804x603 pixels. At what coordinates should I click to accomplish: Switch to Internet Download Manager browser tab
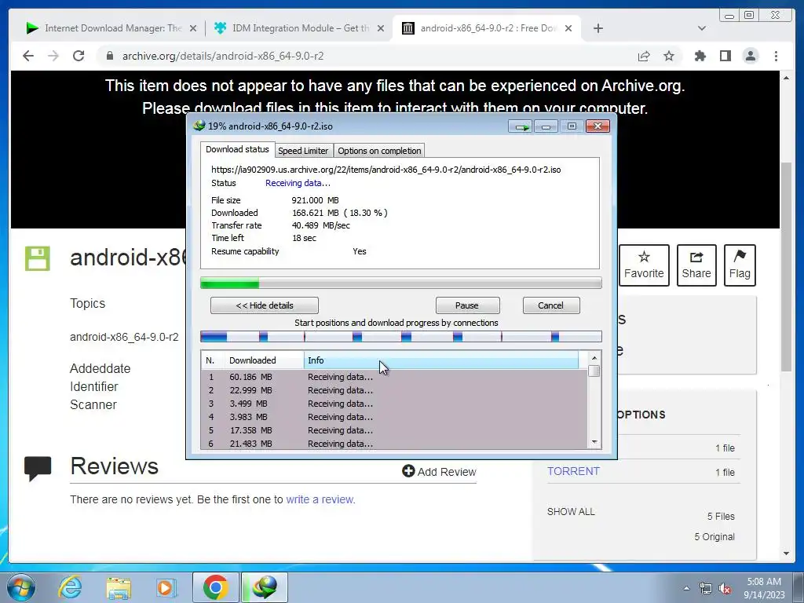pyautogui.click(x=111, y=28)
